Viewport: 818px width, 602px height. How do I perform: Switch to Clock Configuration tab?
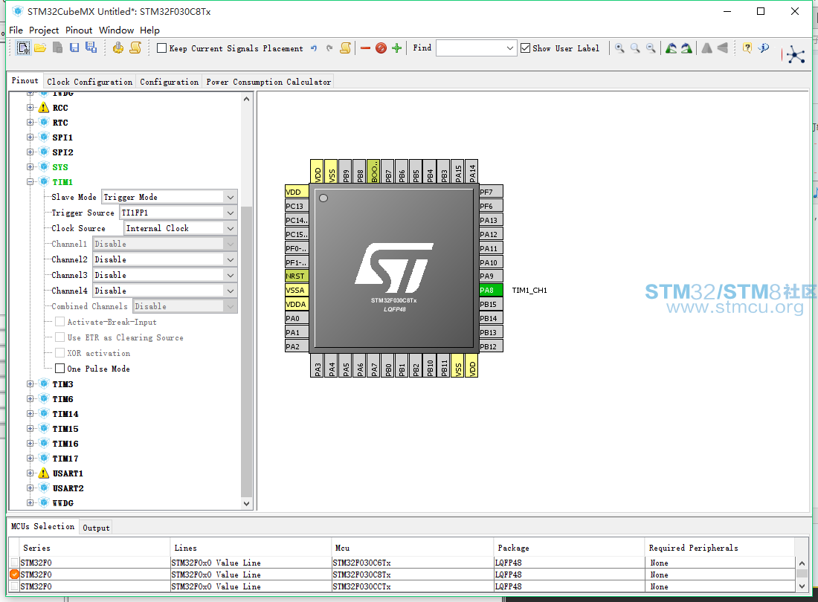coord(90,82)
